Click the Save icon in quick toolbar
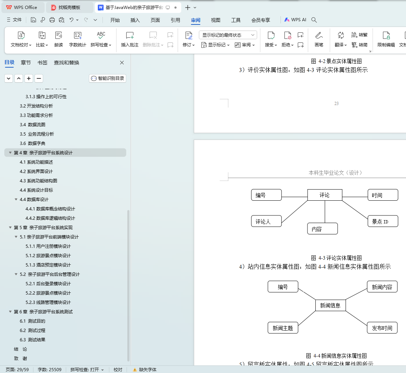This screenshot has width=406, height=373. click(x=33, y=20)
